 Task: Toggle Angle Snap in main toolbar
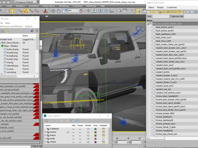point(26,11)
